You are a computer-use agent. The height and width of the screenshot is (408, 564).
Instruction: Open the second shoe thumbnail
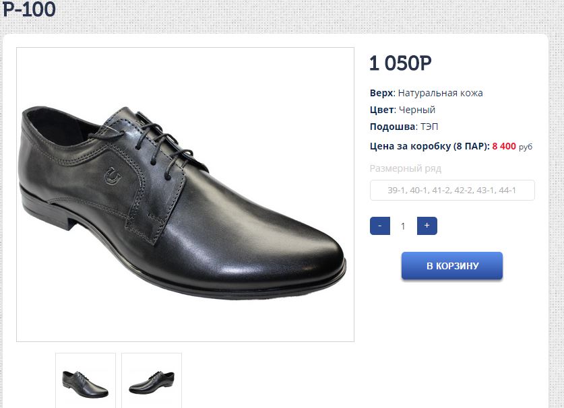point(152,381)
